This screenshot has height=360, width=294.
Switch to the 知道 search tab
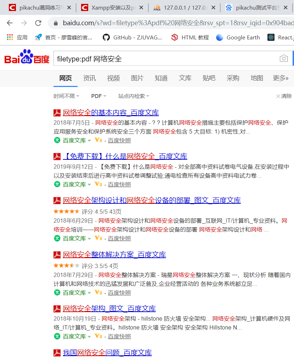click(x=161, y=78)
